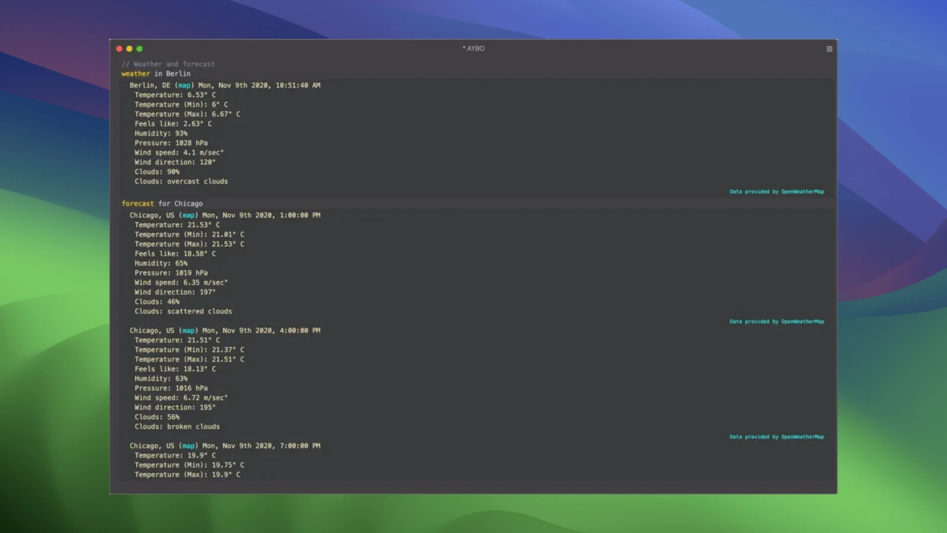Click the 'Pressure: 1016 hPa' line

pos(171,388)
